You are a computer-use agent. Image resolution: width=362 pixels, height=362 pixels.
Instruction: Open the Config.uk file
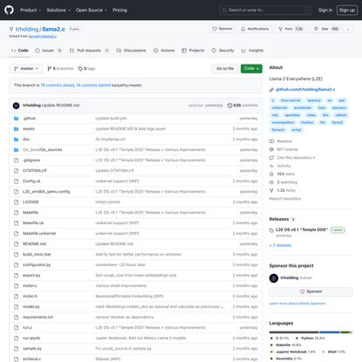31,181
